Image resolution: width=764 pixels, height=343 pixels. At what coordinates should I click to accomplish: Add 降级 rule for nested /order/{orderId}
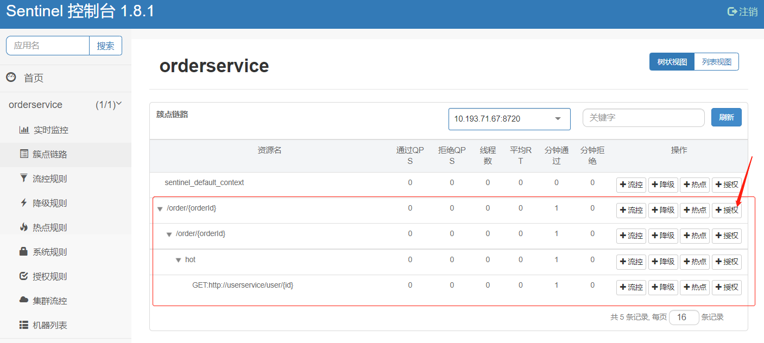[x=663, y=236]
